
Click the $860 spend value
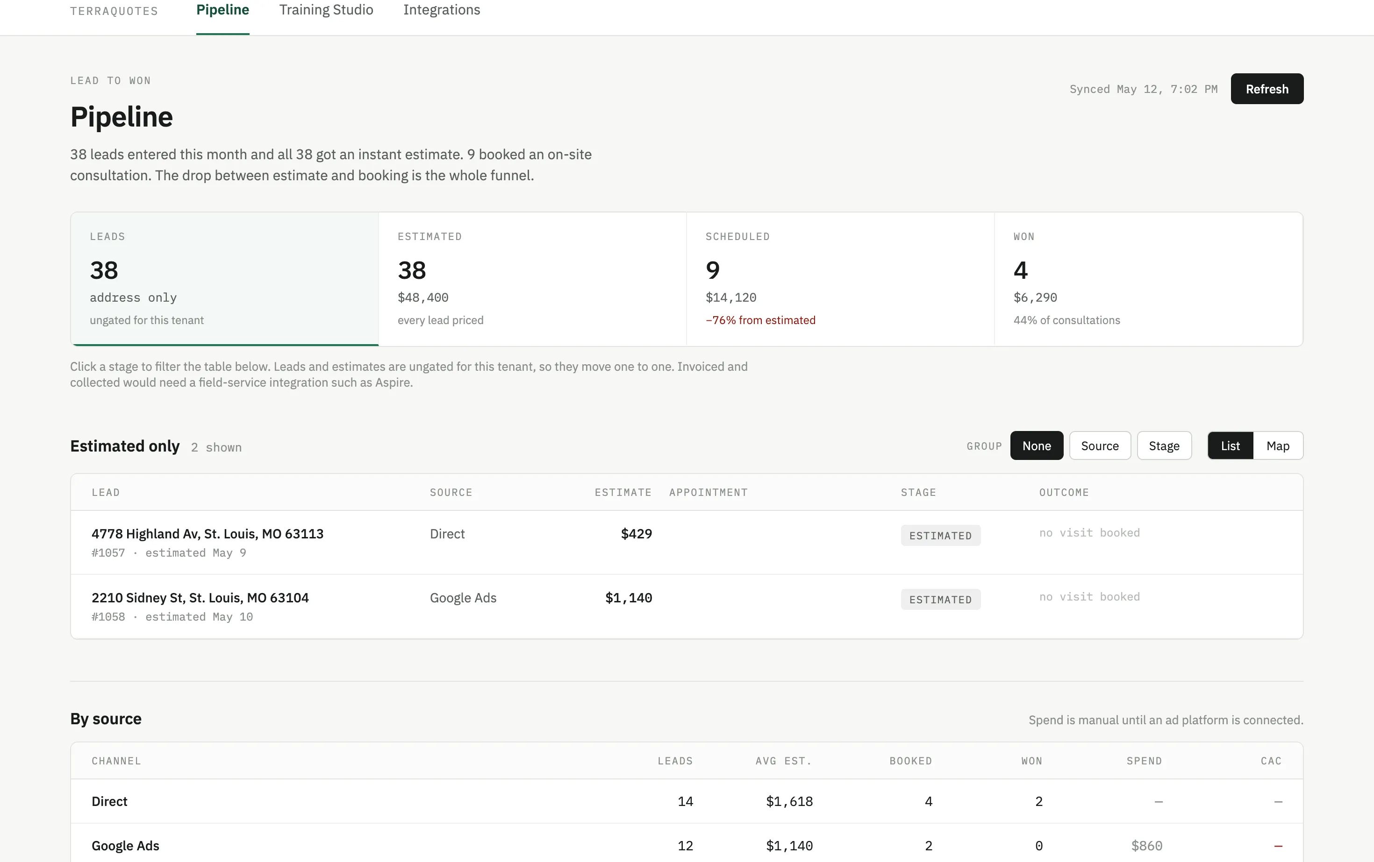click(x=1146, y=846)
